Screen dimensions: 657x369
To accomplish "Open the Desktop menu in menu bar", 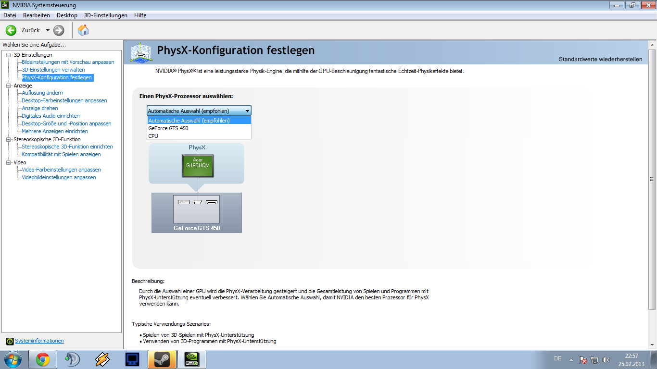I will point(67,15).
